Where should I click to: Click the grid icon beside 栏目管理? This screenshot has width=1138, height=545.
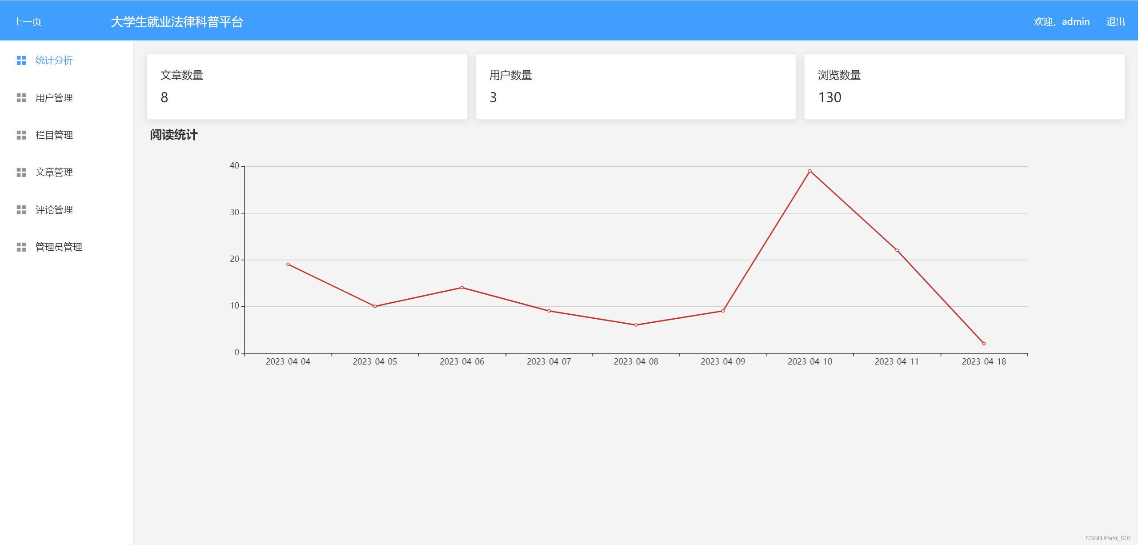pyautogui.click(x=21, y=135)
